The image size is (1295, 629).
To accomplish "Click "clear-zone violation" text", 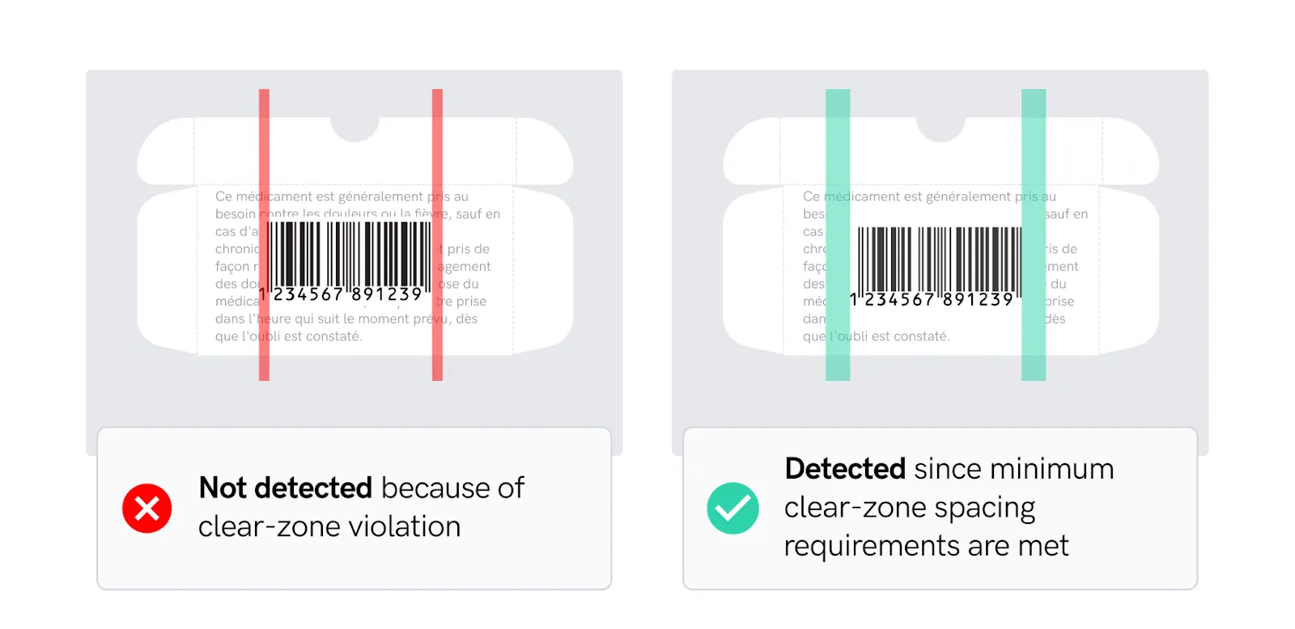I will tap(329, 527).
